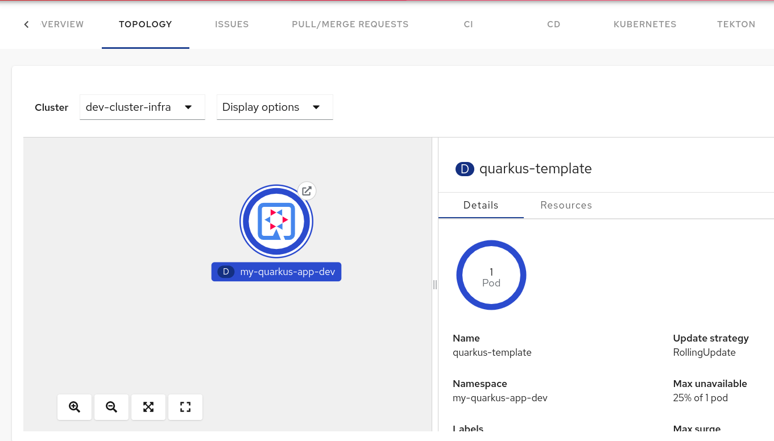Click the my-quarkus-app-dev node label
The image size is (774, 441).
tap(276, 272)
